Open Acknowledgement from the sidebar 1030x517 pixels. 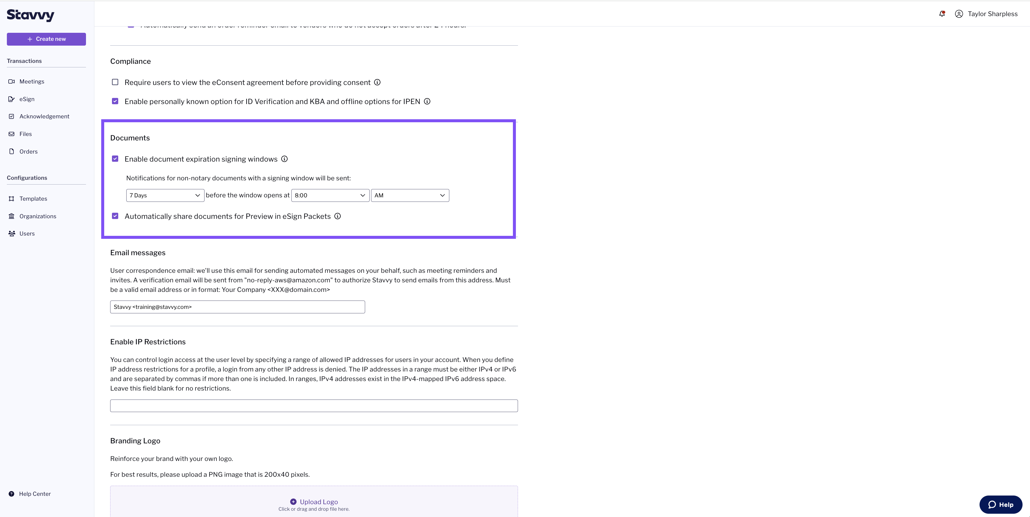pos(44,116)
